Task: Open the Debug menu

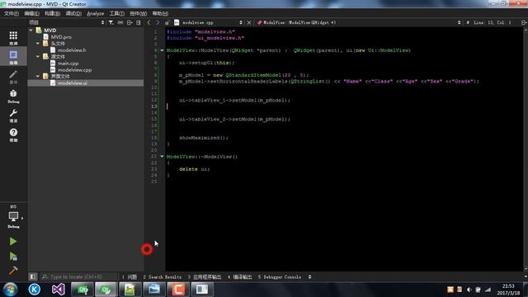Action: tap(73, 13)
